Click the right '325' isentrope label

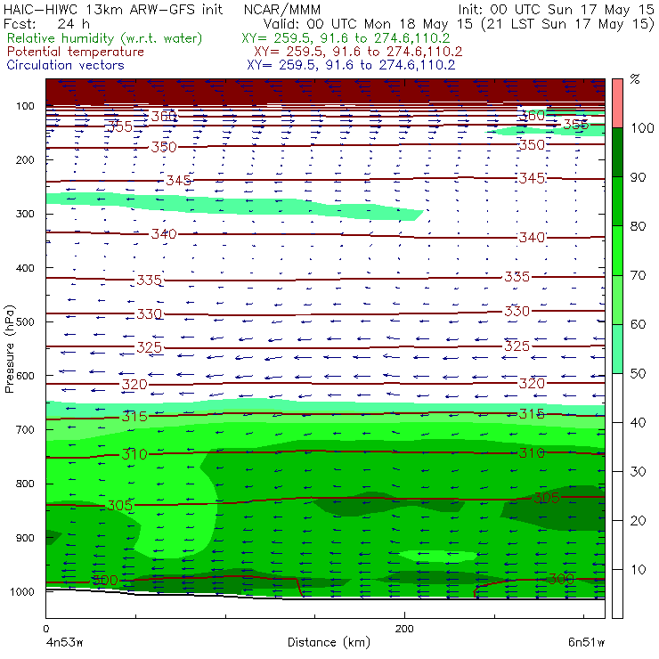pos(517,346)
